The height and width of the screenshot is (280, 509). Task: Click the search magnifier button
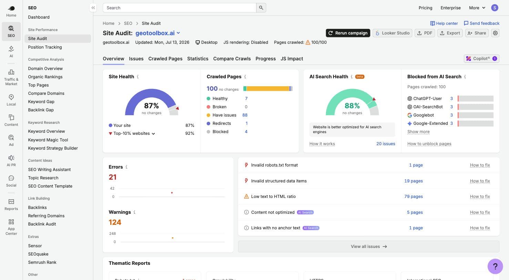pyautogui.click(x=261, y=8)
